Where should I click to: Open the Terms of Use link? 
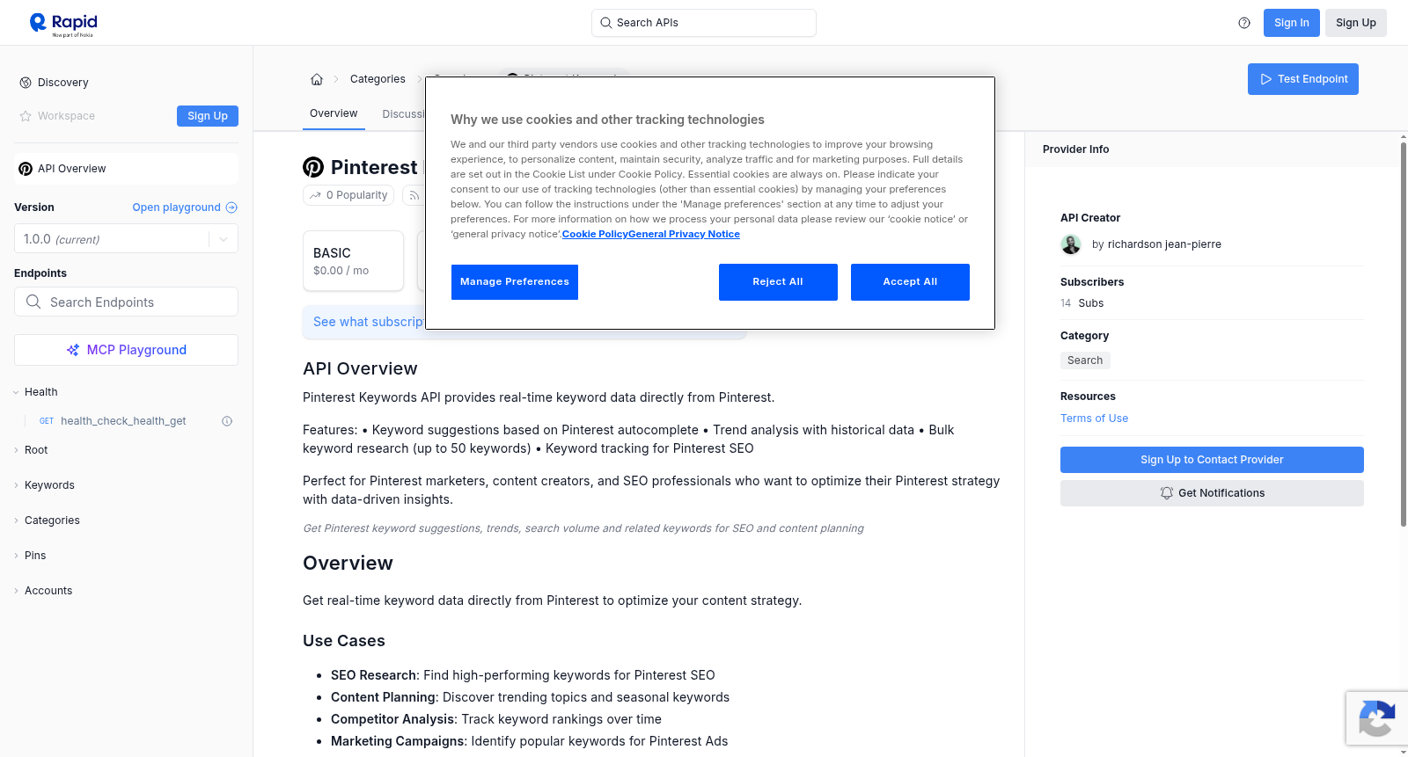[1094, 419]
